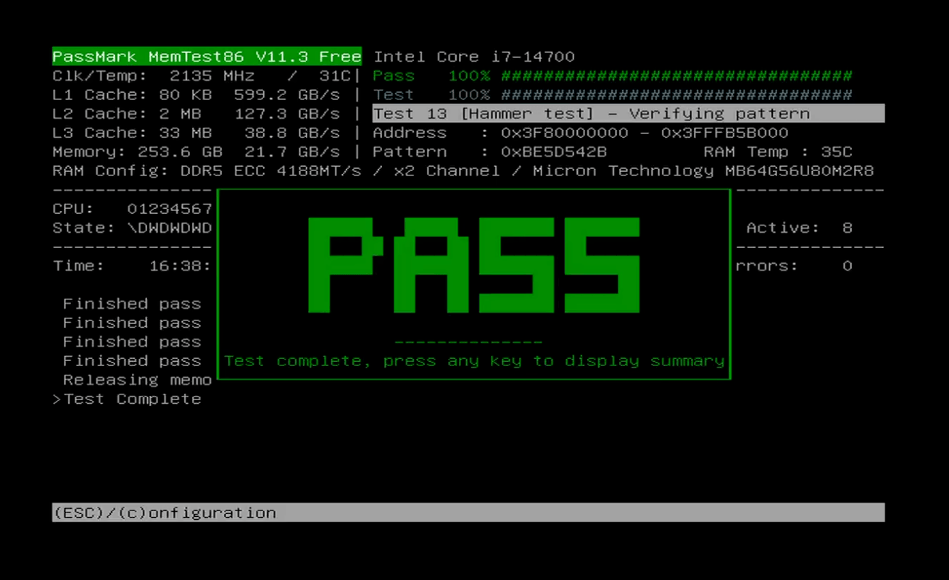Image resolution: width=949 pixels, height=580 pixels.
Task: Click the RAM Temp 35C reading
Action: click(778, 152)
